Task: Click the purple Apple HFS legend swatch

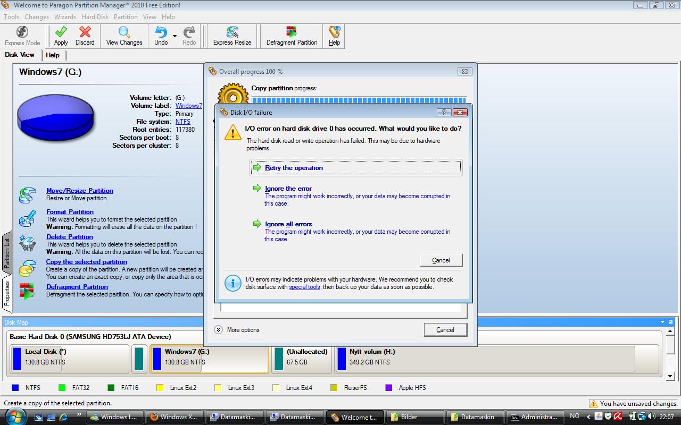Action: 388,388
